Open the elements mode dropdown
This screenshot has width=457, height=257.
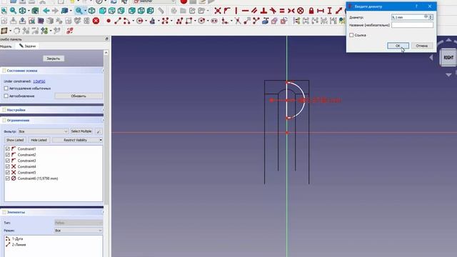(79, 231)
